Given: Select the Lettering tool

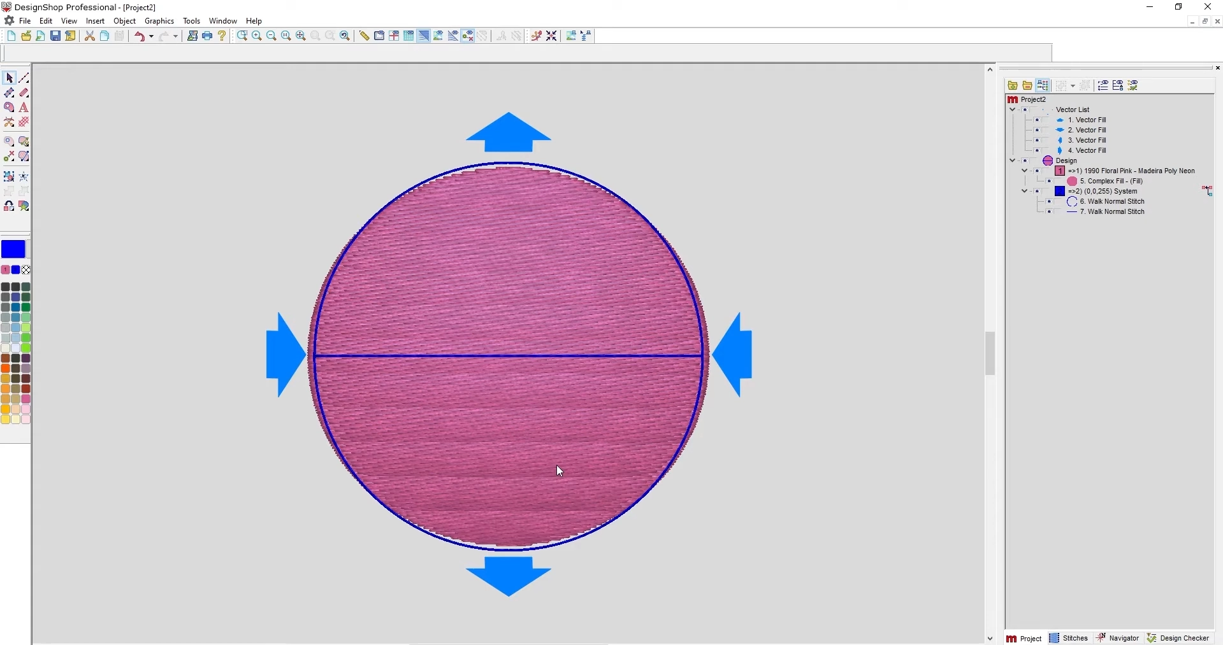Looking at the screenshot, I should (x=24, y=108).
